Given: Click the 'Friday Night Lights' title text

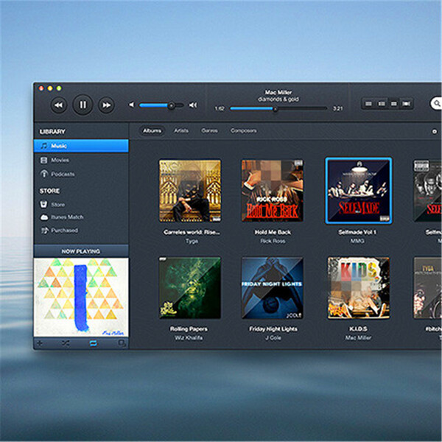Looking at the screenshot, I should point(273,329).
